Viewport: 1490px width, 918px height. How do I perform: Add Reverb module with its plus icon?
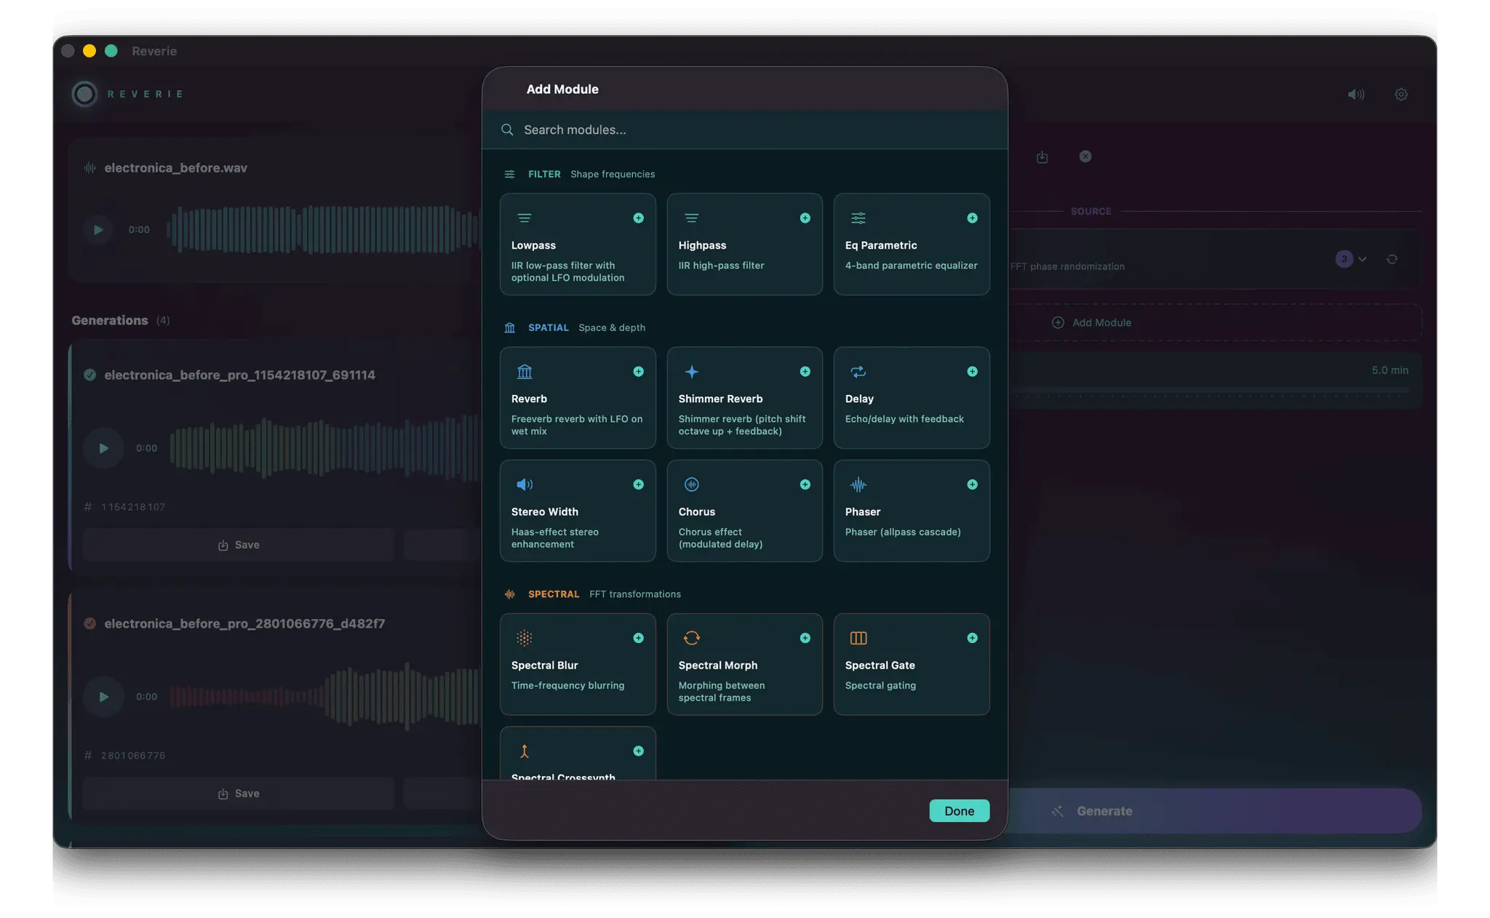coord(638,372)
